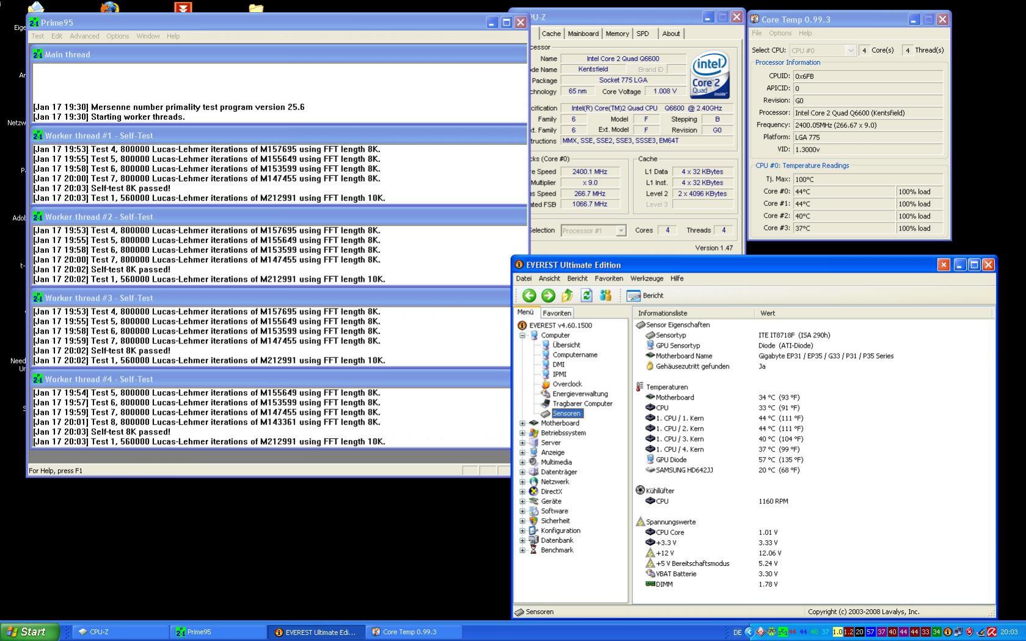Click Prime95 Main thread title bar
Image resolution: width=1026 pixels, height=641 pixels.
click(279, 55)
